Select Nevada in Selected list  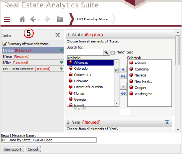coord(149,75)
